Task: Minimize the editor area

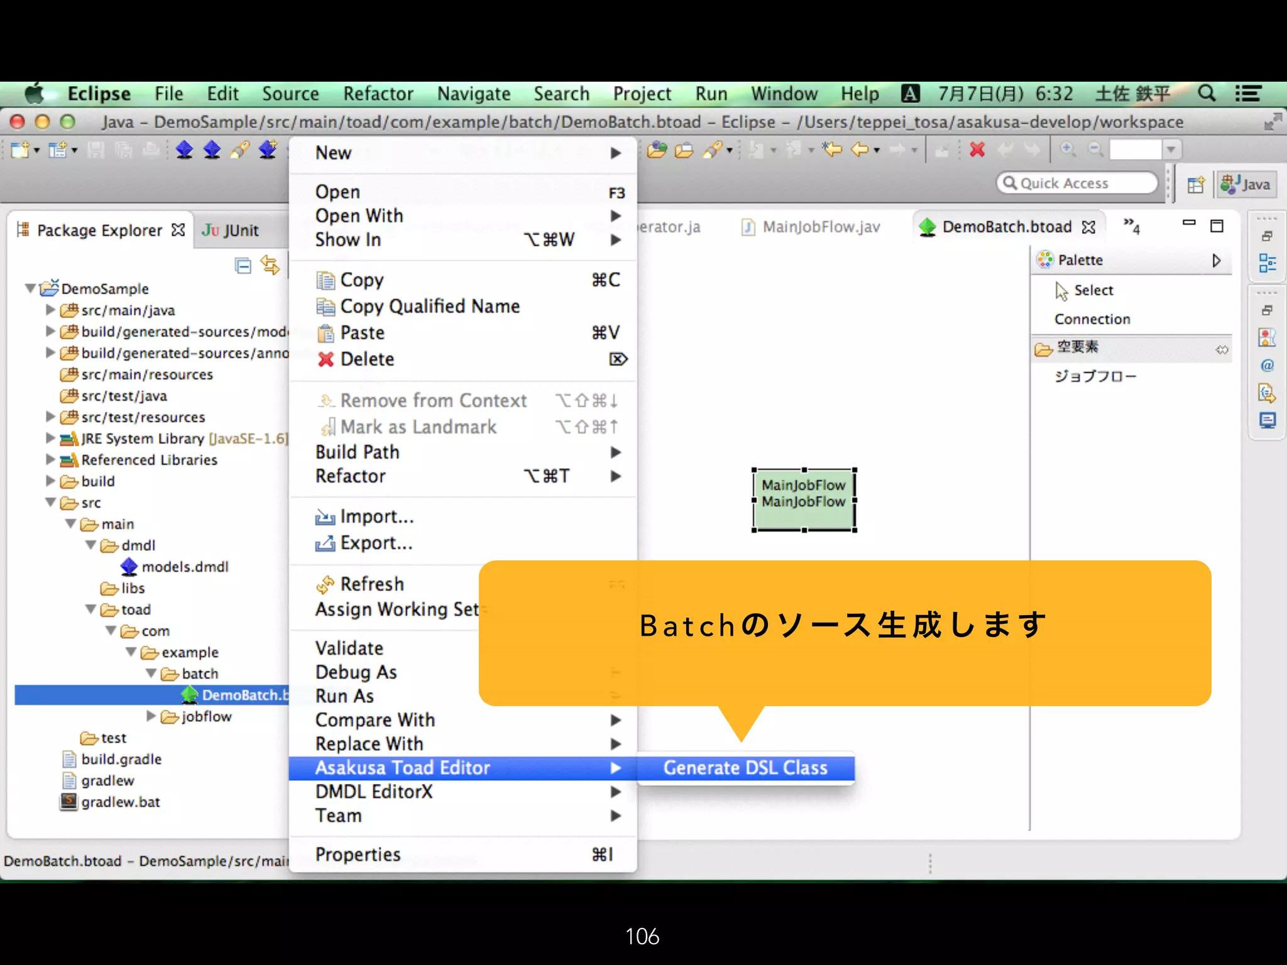Action: coord(1189,222)
